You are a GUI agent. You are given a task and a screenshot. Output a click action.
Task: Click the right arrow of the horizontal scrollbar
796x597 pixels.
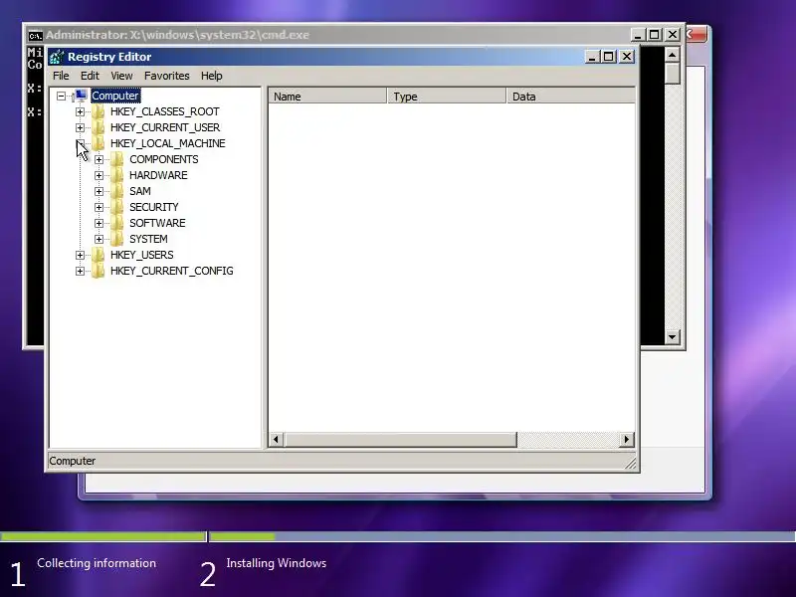pyautogui.click(x=627, y=440)
